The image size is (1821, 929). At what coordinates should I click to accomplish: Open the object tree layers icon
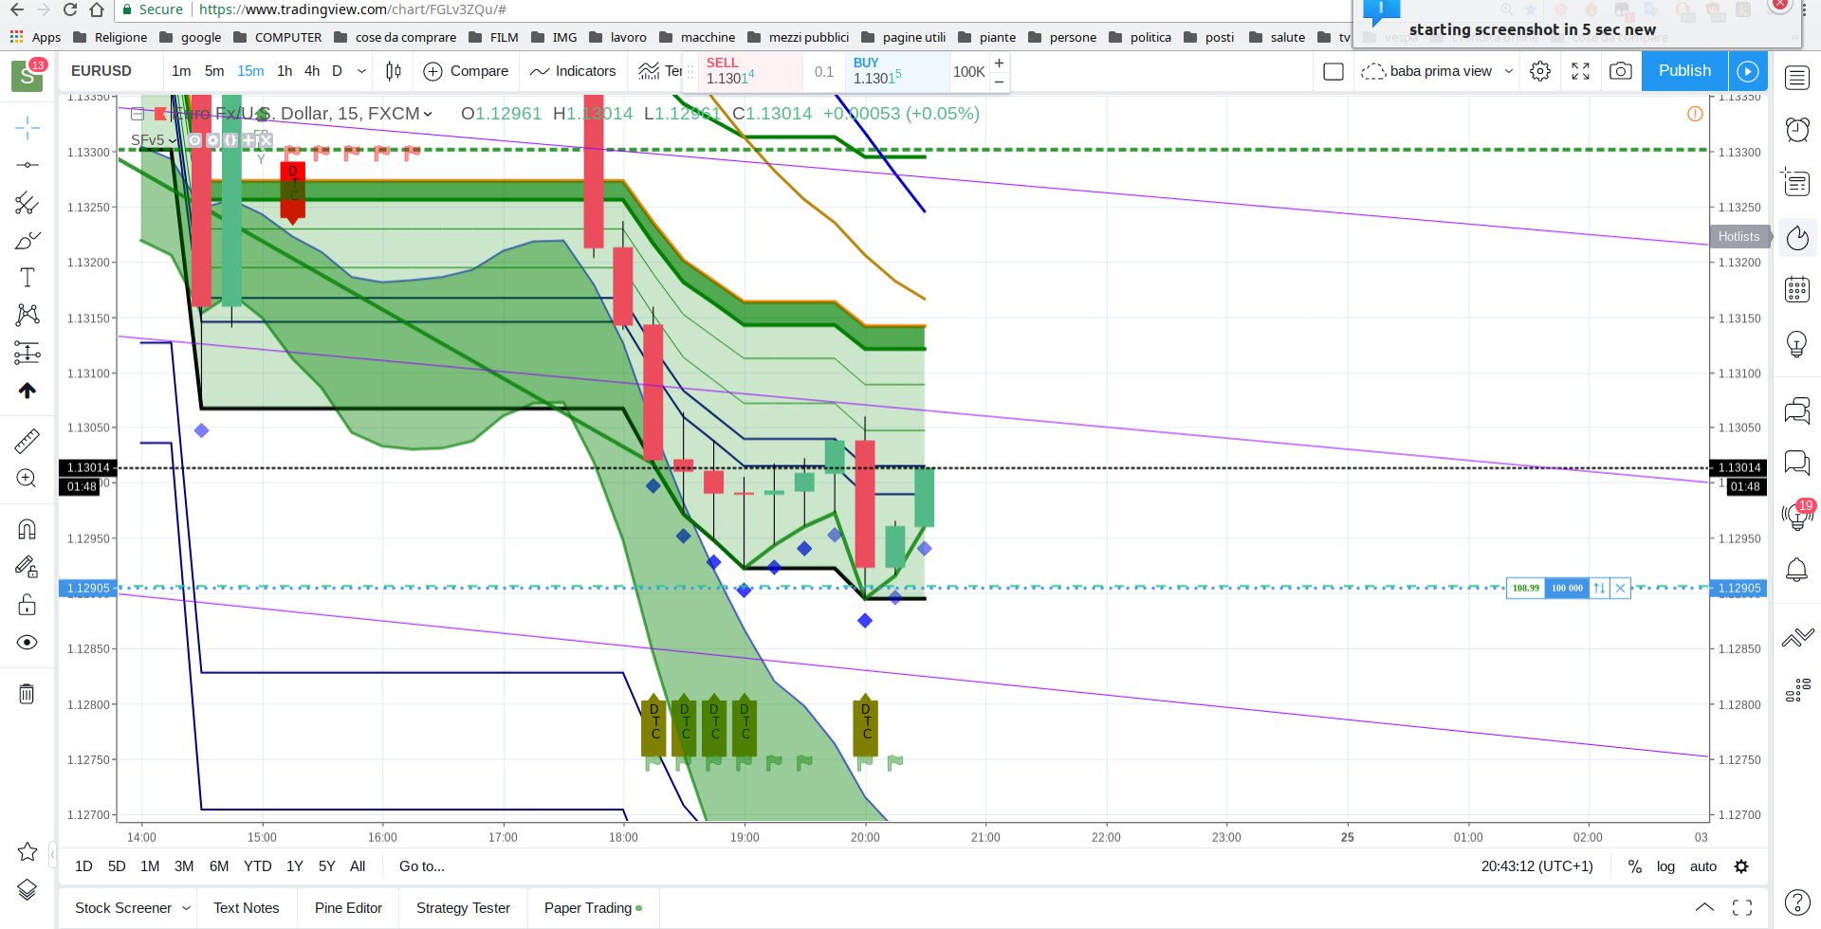point(28,889)
